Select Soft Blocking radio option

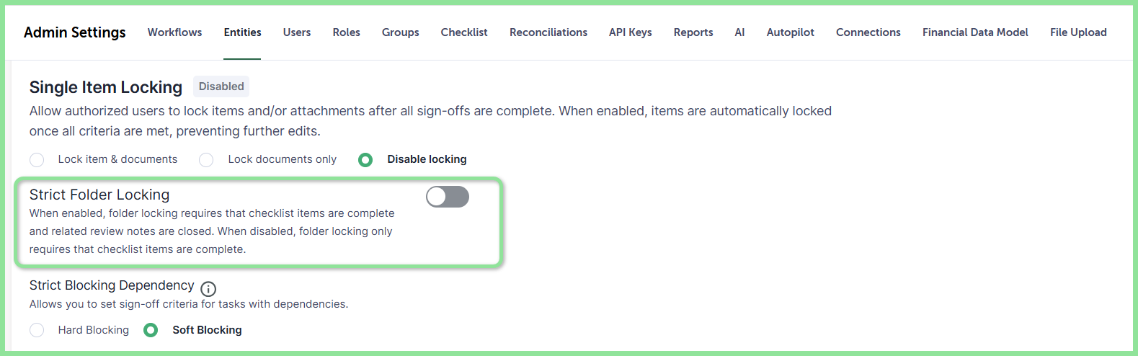coord(151,330)
